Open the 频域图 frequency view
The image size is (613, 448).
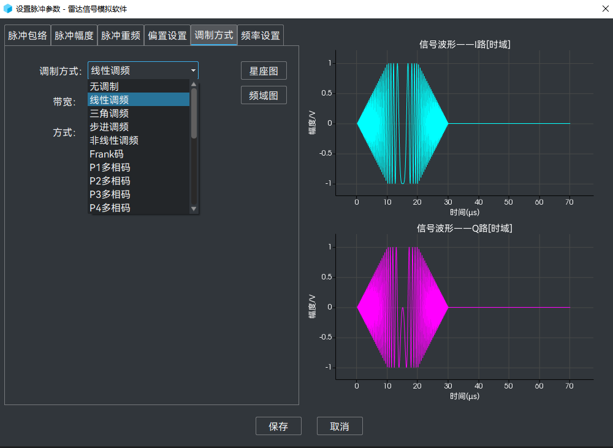click(264, 94)
